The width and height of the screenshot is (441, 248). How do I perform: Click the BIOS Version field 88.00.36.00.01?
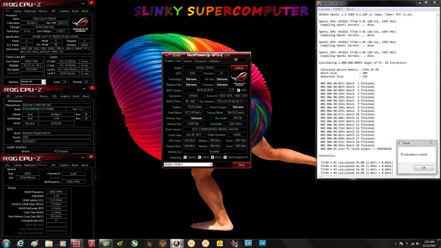click(x=205, y=90)
